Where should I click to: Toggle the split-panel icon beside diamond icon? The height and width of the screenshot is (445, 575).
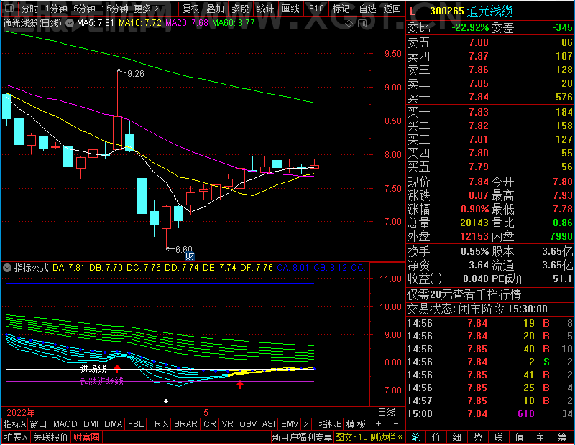click(x=362, y=24)
